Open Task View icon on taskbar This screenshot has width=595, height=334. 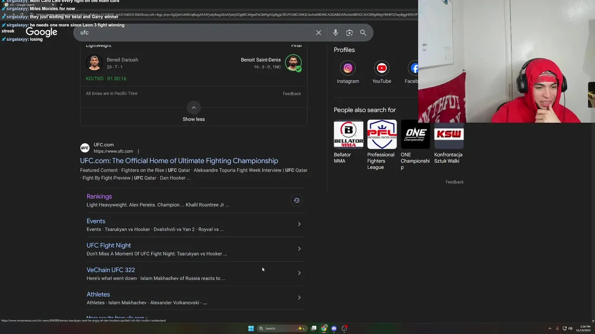click(x=314, y=328)
